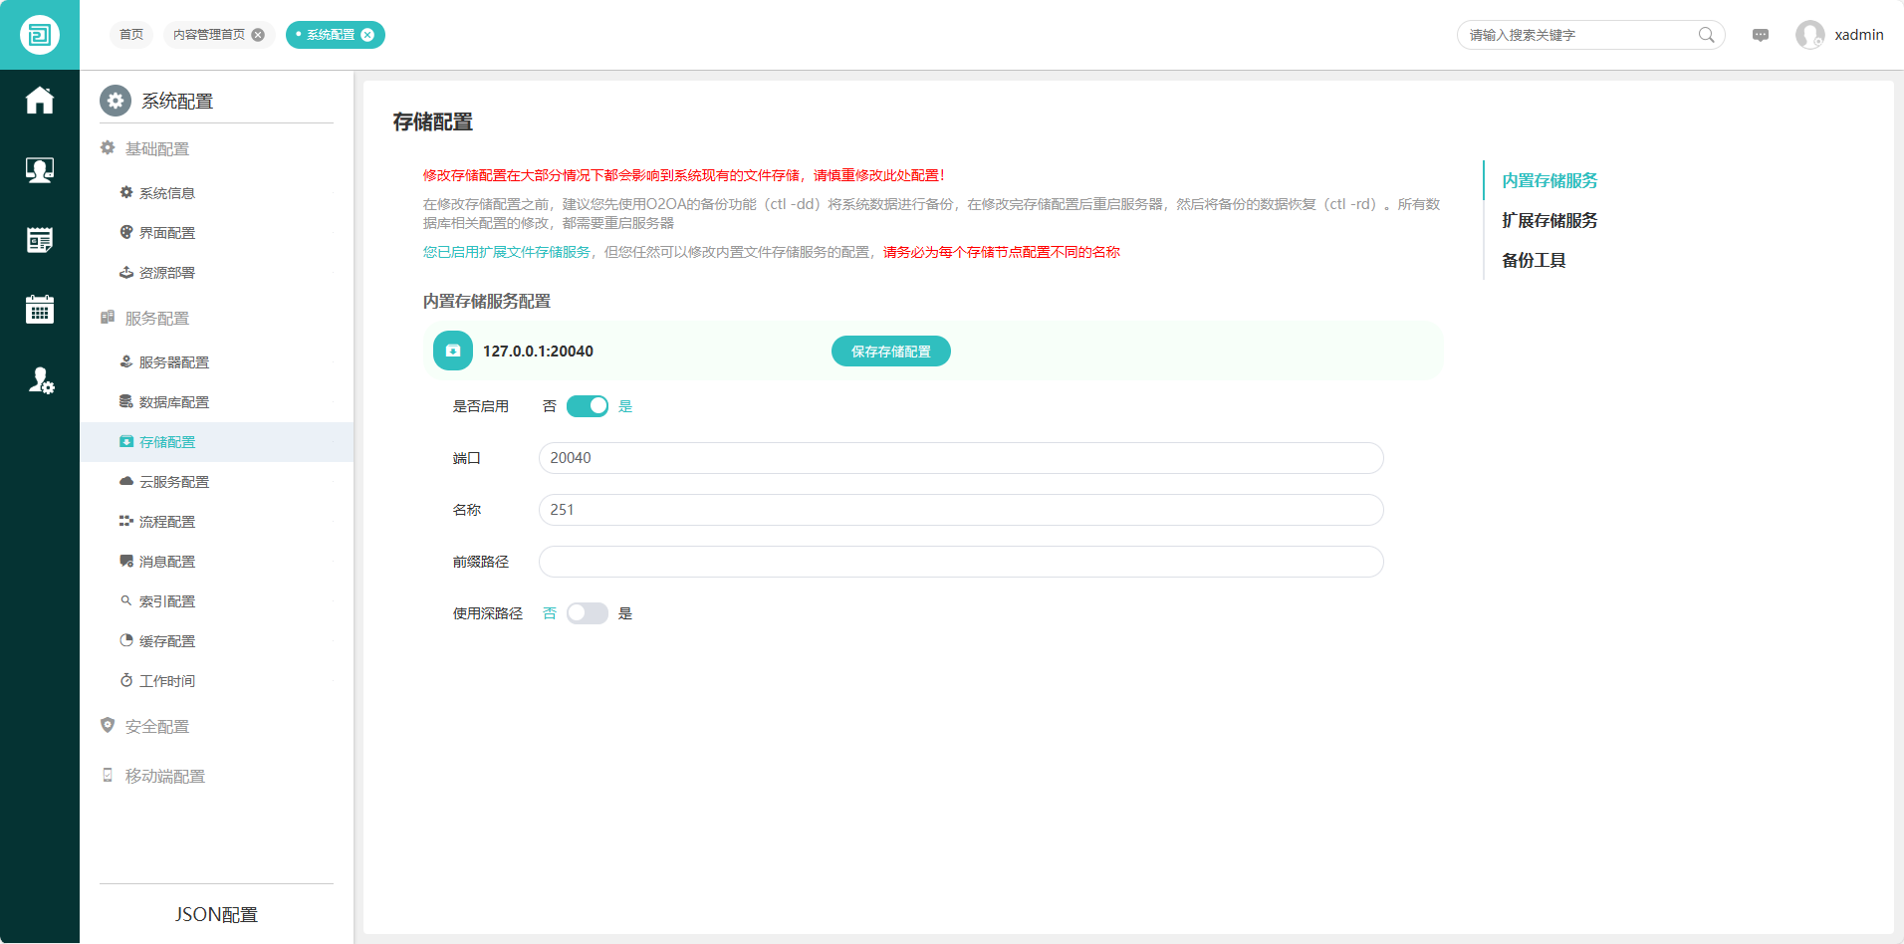Jump to 内置存储服务 section
Image resolution: width=1904 pixels, height=944 pixels.
pyautogui.click(x=1549, y=180)
